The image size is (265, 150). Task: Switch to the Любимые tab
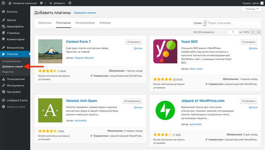pyautogui.click(x=105, y=23)
